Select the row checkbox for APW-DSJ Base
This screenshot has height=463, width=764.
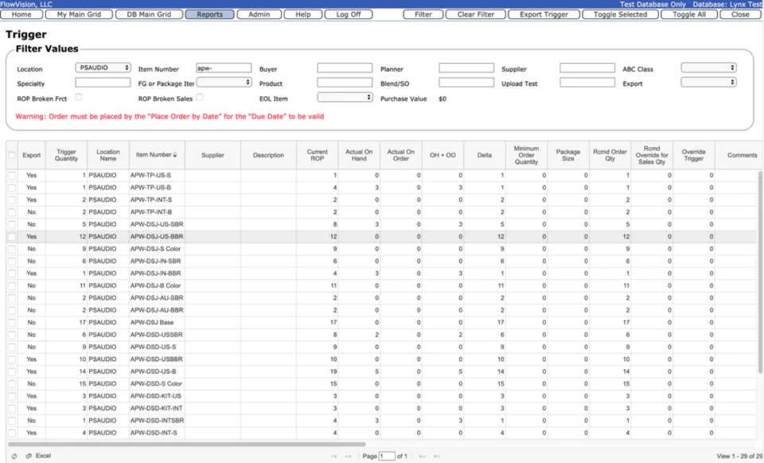click(x=12, y=322)
